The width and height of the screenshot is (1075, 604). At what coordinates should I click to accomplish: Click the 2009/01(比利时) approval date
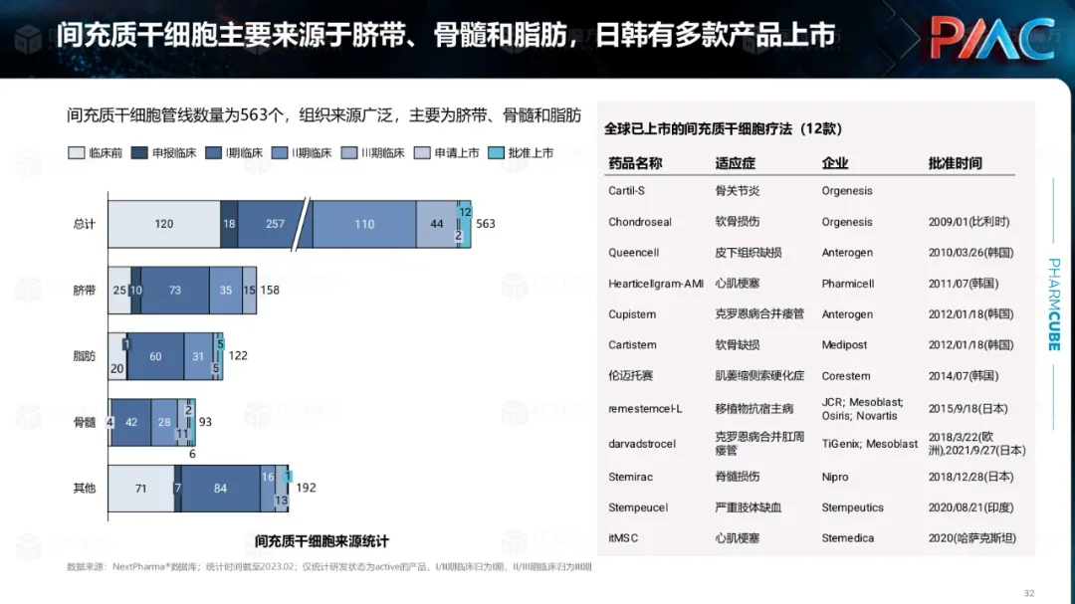(968, 222)
